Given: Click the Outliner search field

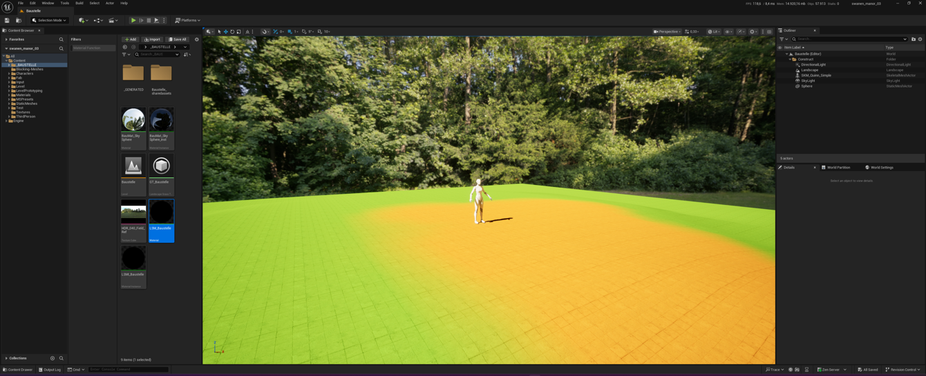Looking at the screenshot, I should (849, 39).
